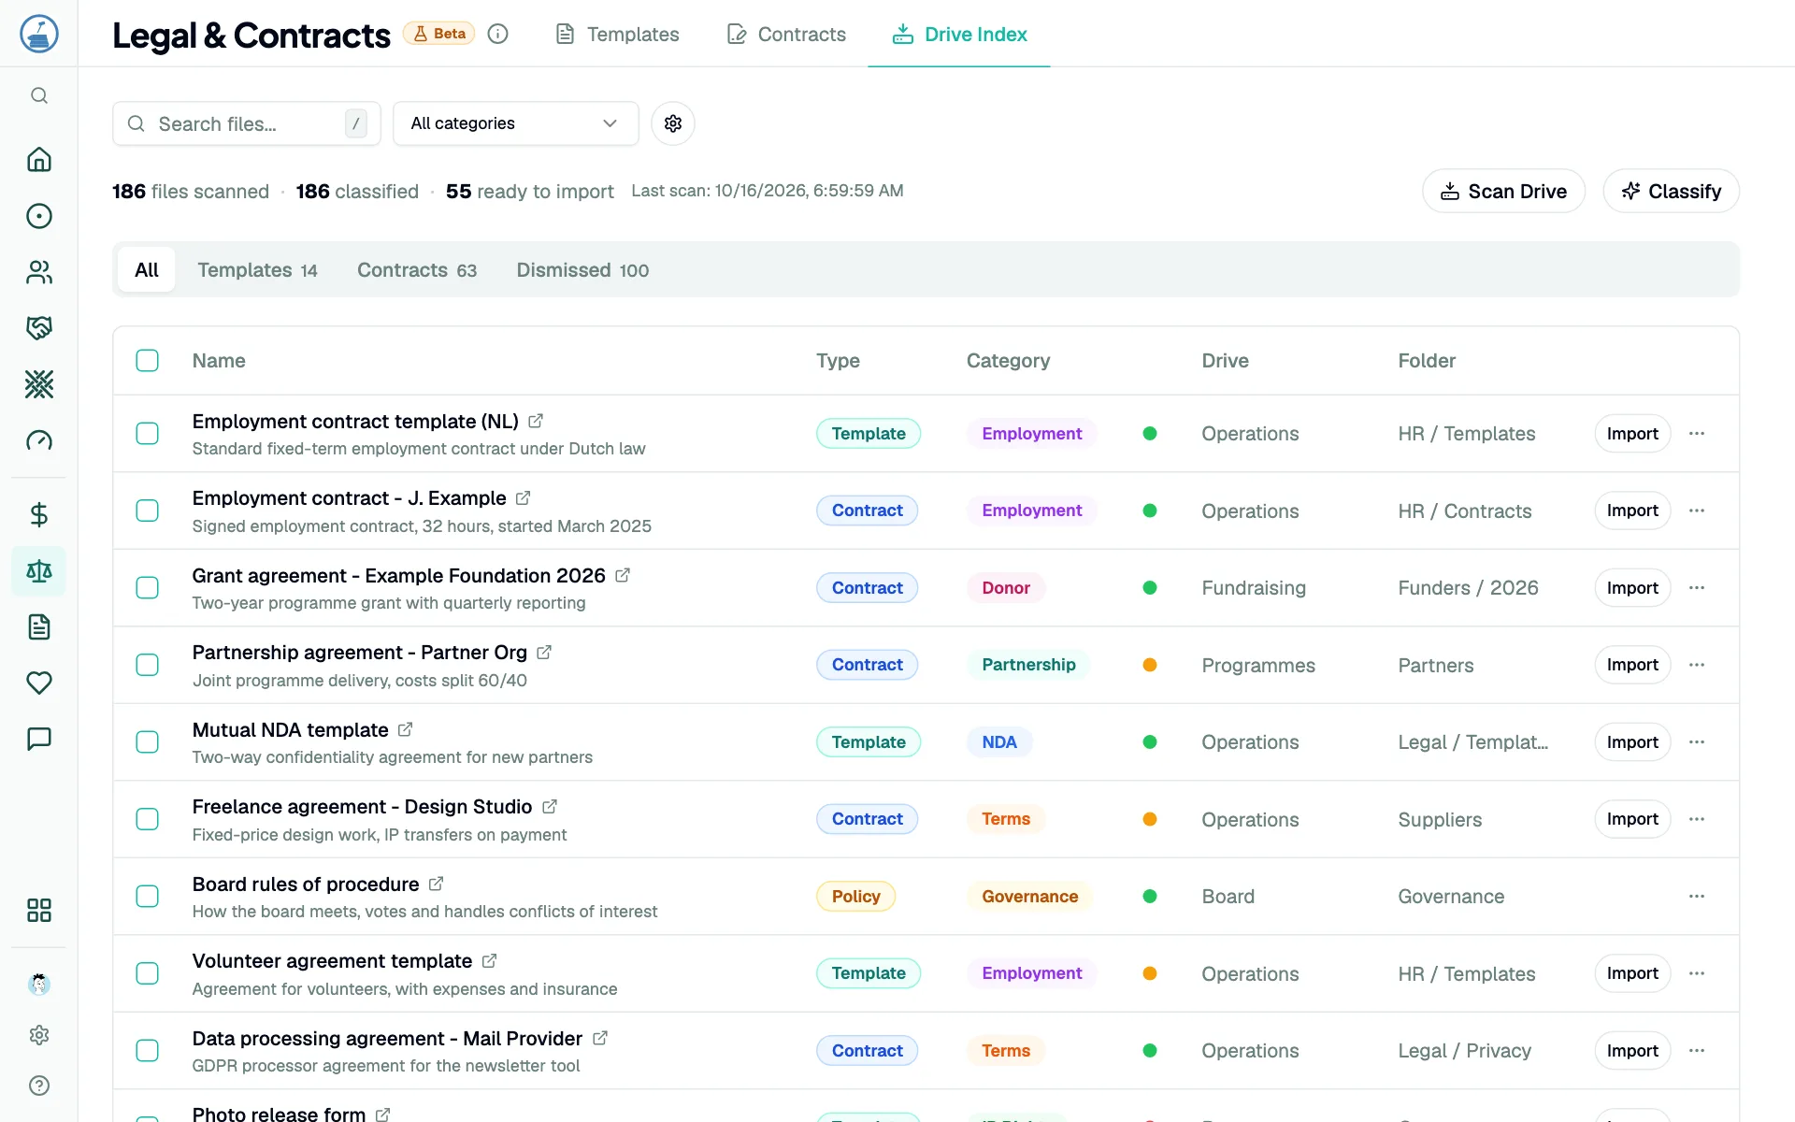
Task: Click the Name column header
Action: (x=219, y=361)
